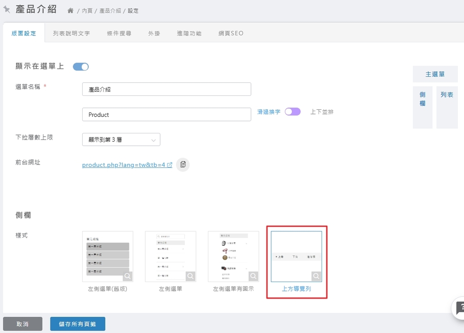Select the 左側選單有圖示 sidebar style thumbnail
Image resolution: width=464 pixels, height=333 pixels.
tap(233, 256)
